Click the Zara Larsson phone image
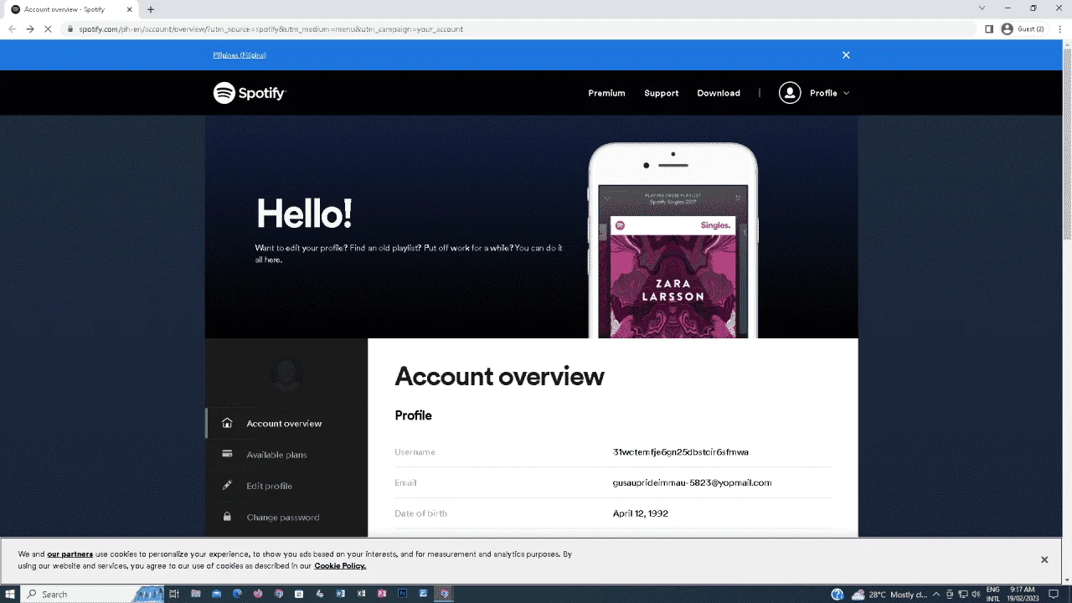 [673, 240]
